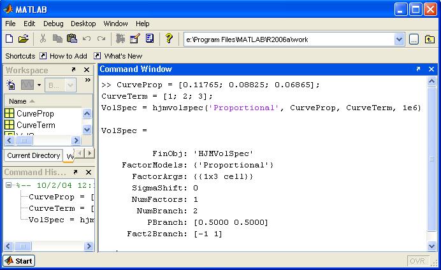441x270 pixels.
Task: Open the Window menu
Action: tap(115, 24)
